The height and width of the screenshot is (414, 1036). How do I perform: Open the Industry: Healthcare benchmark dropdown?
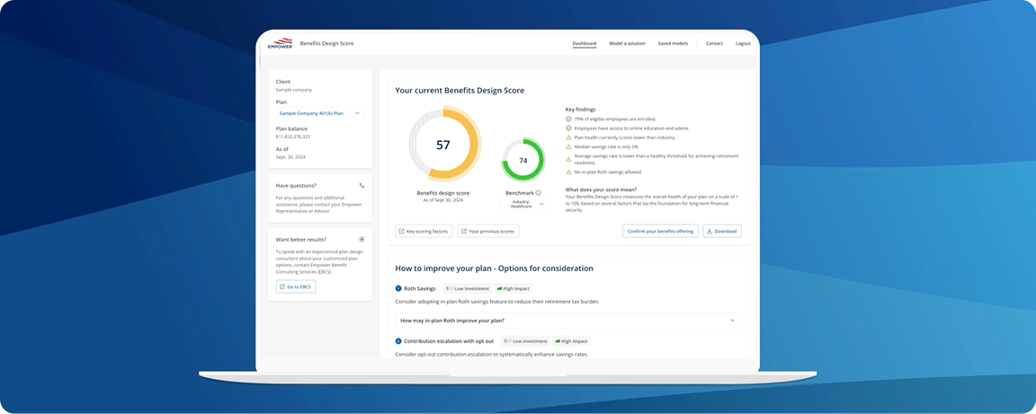522,204
